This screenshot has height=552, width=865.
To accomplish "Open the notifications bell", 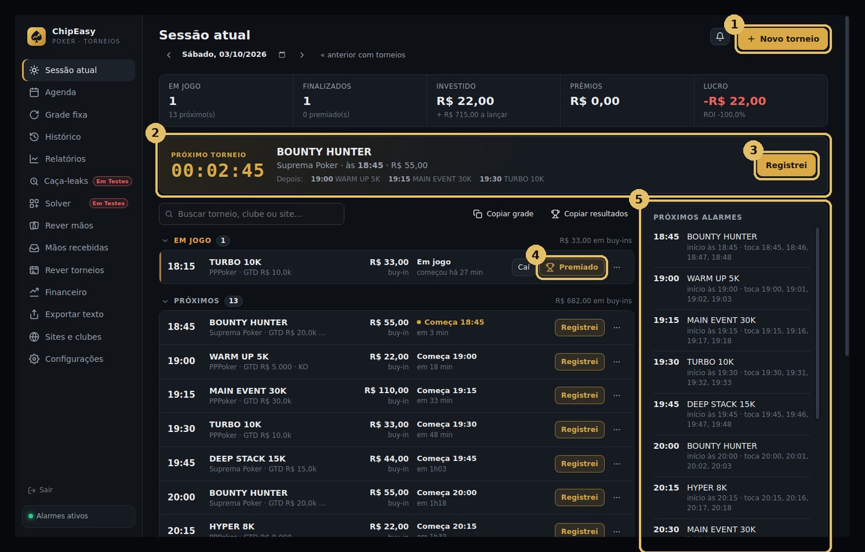I will (720, 37).
